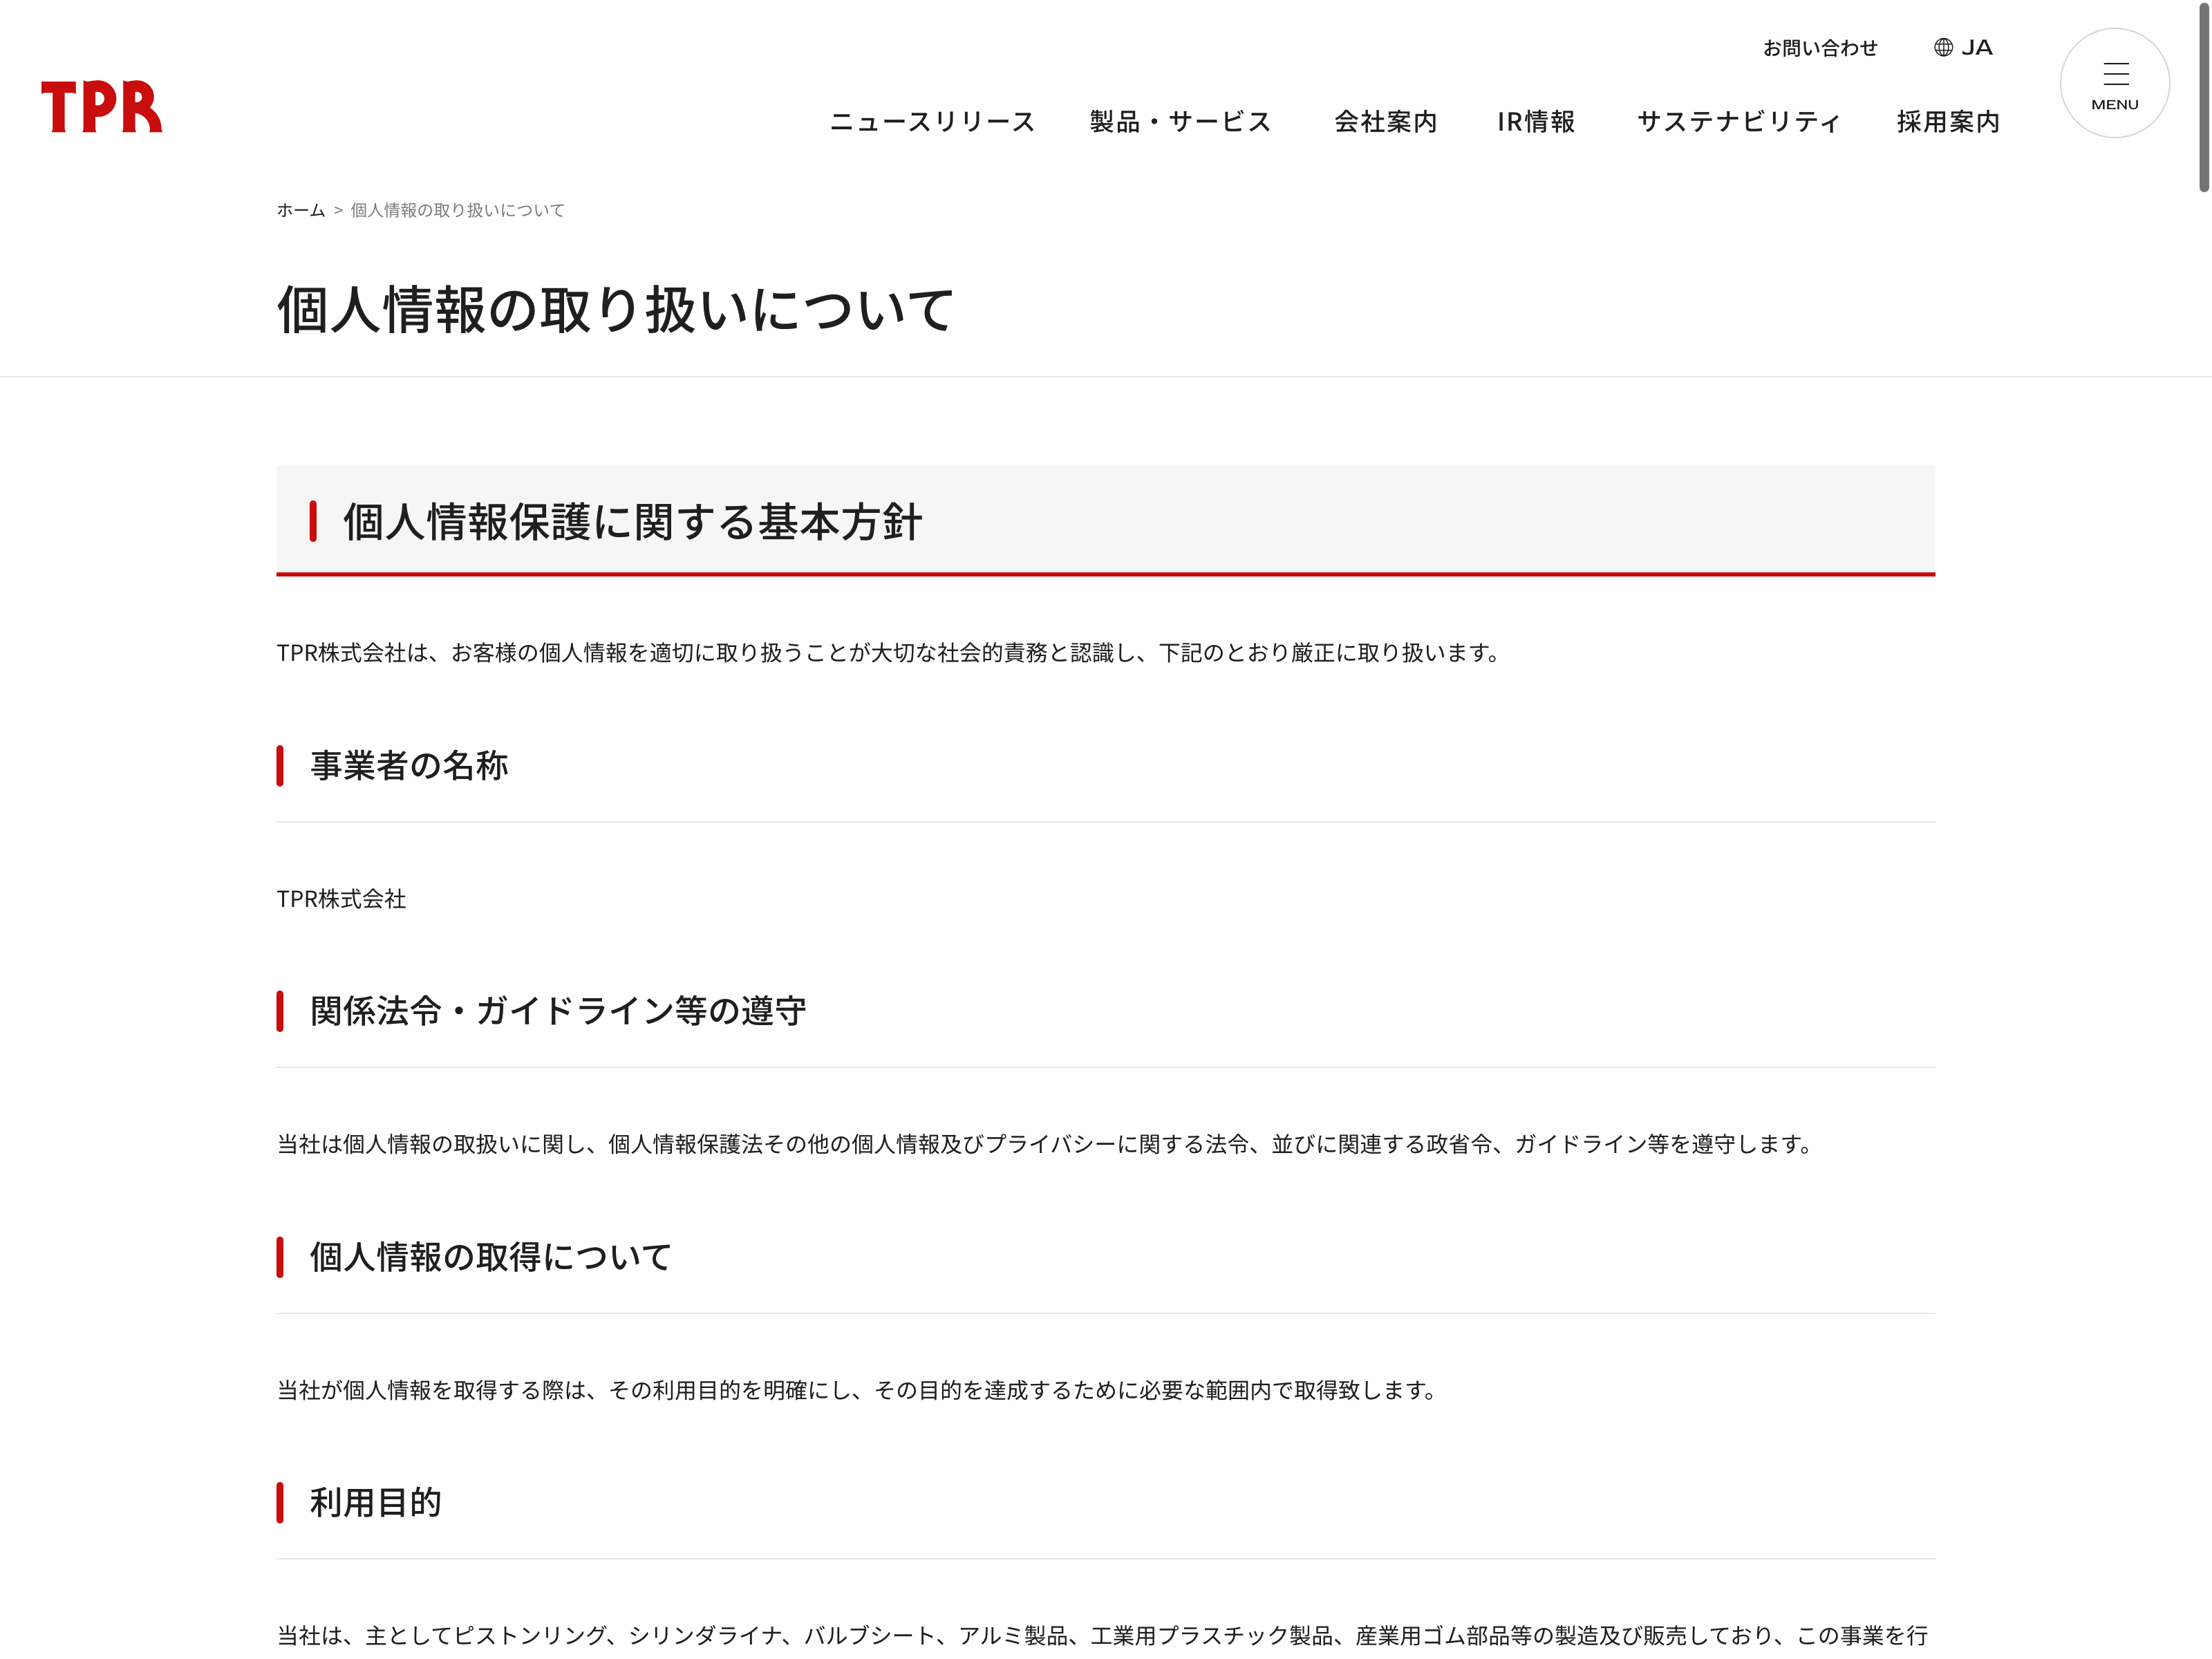Open the お問い合わせ contact link
The height and width of the screenshot is (1659, 2212).
click(1819, 48)
